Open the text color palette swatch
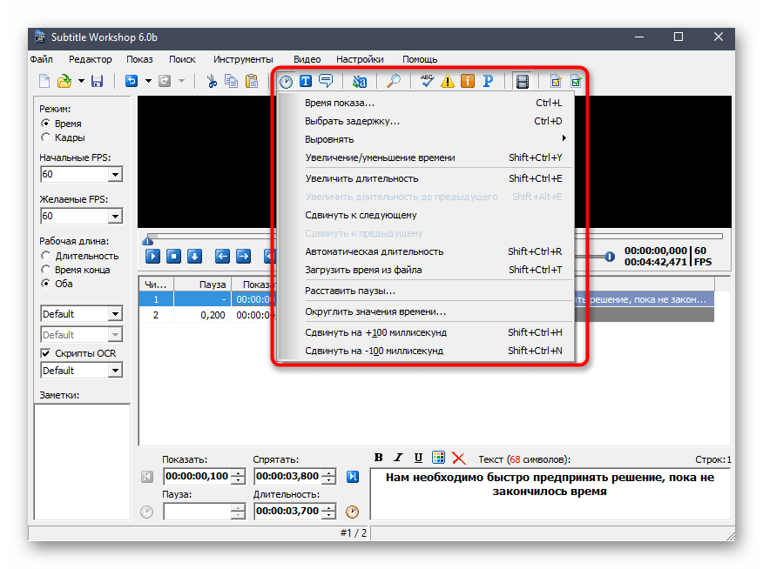763x569 pixels. tap(438, 458)
